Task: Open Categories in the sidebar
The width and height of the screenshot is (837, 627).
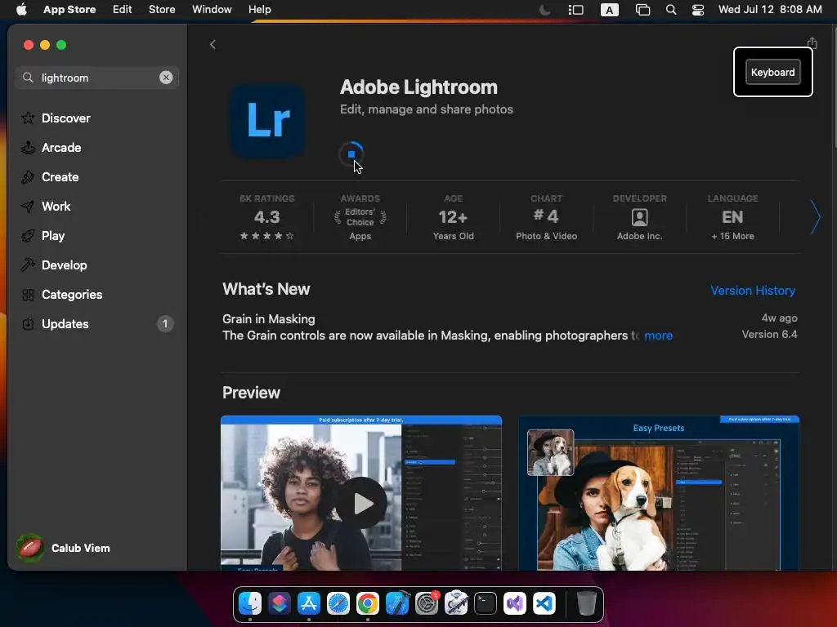Action: tap(72, 294)
